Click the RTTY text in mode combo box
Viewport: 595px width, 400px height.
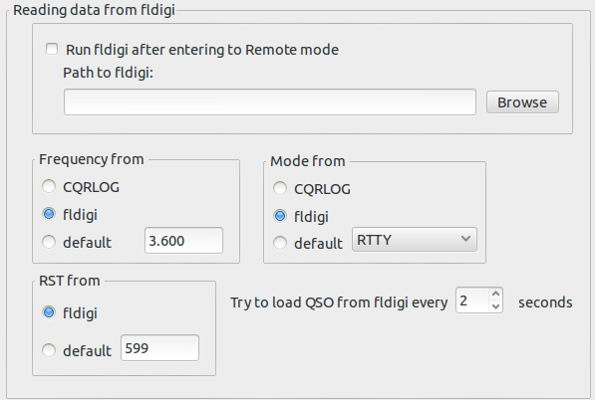374,240
